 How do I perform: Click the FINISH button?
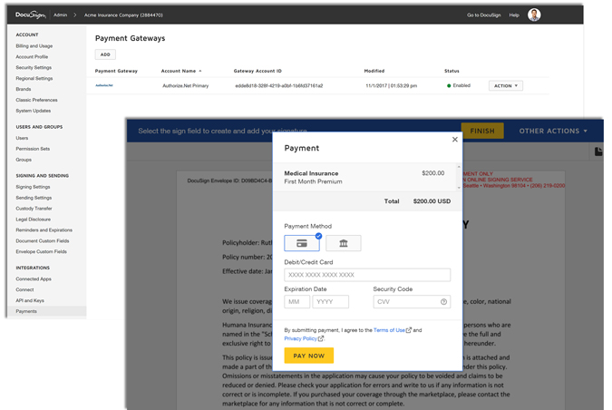pos(482,132)
